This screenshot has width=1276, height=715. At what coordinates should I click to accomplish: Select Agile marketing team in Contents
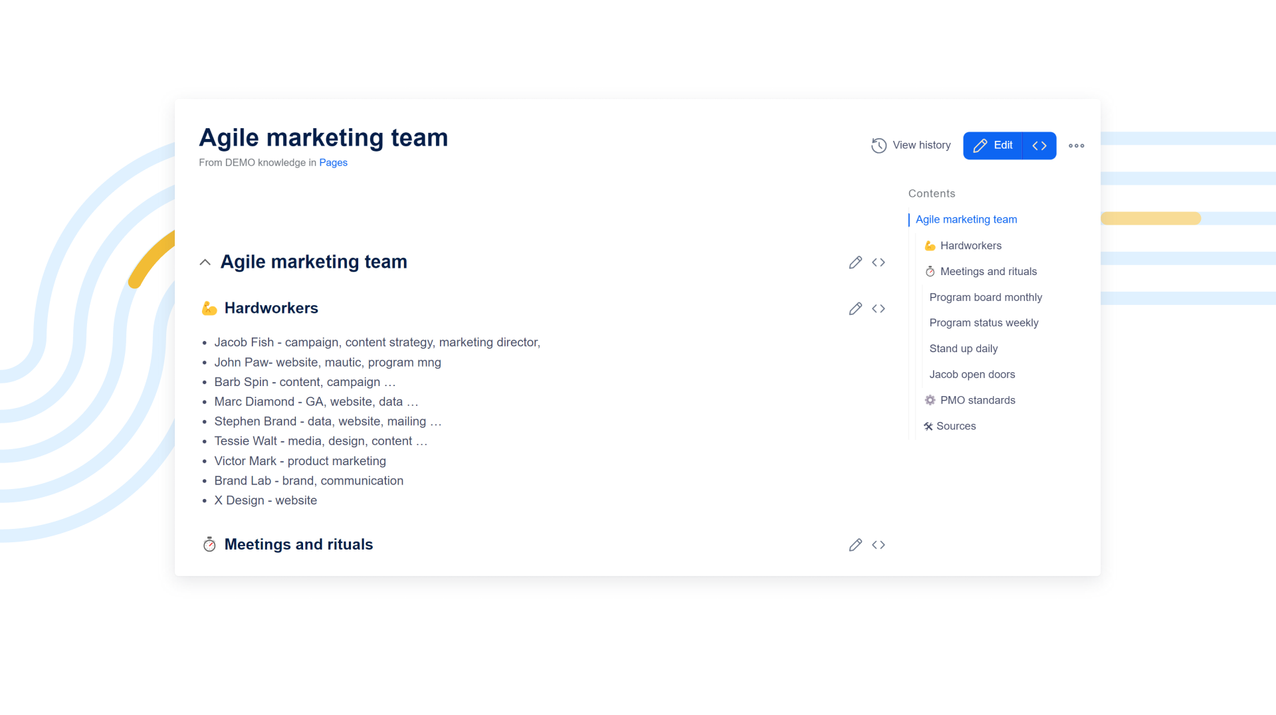click(x=966, y=219)
